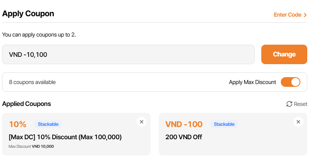Click the Applied Coupons heading
Screen dimensions: 315x164
pyautogui.click(x=26, y=104)
